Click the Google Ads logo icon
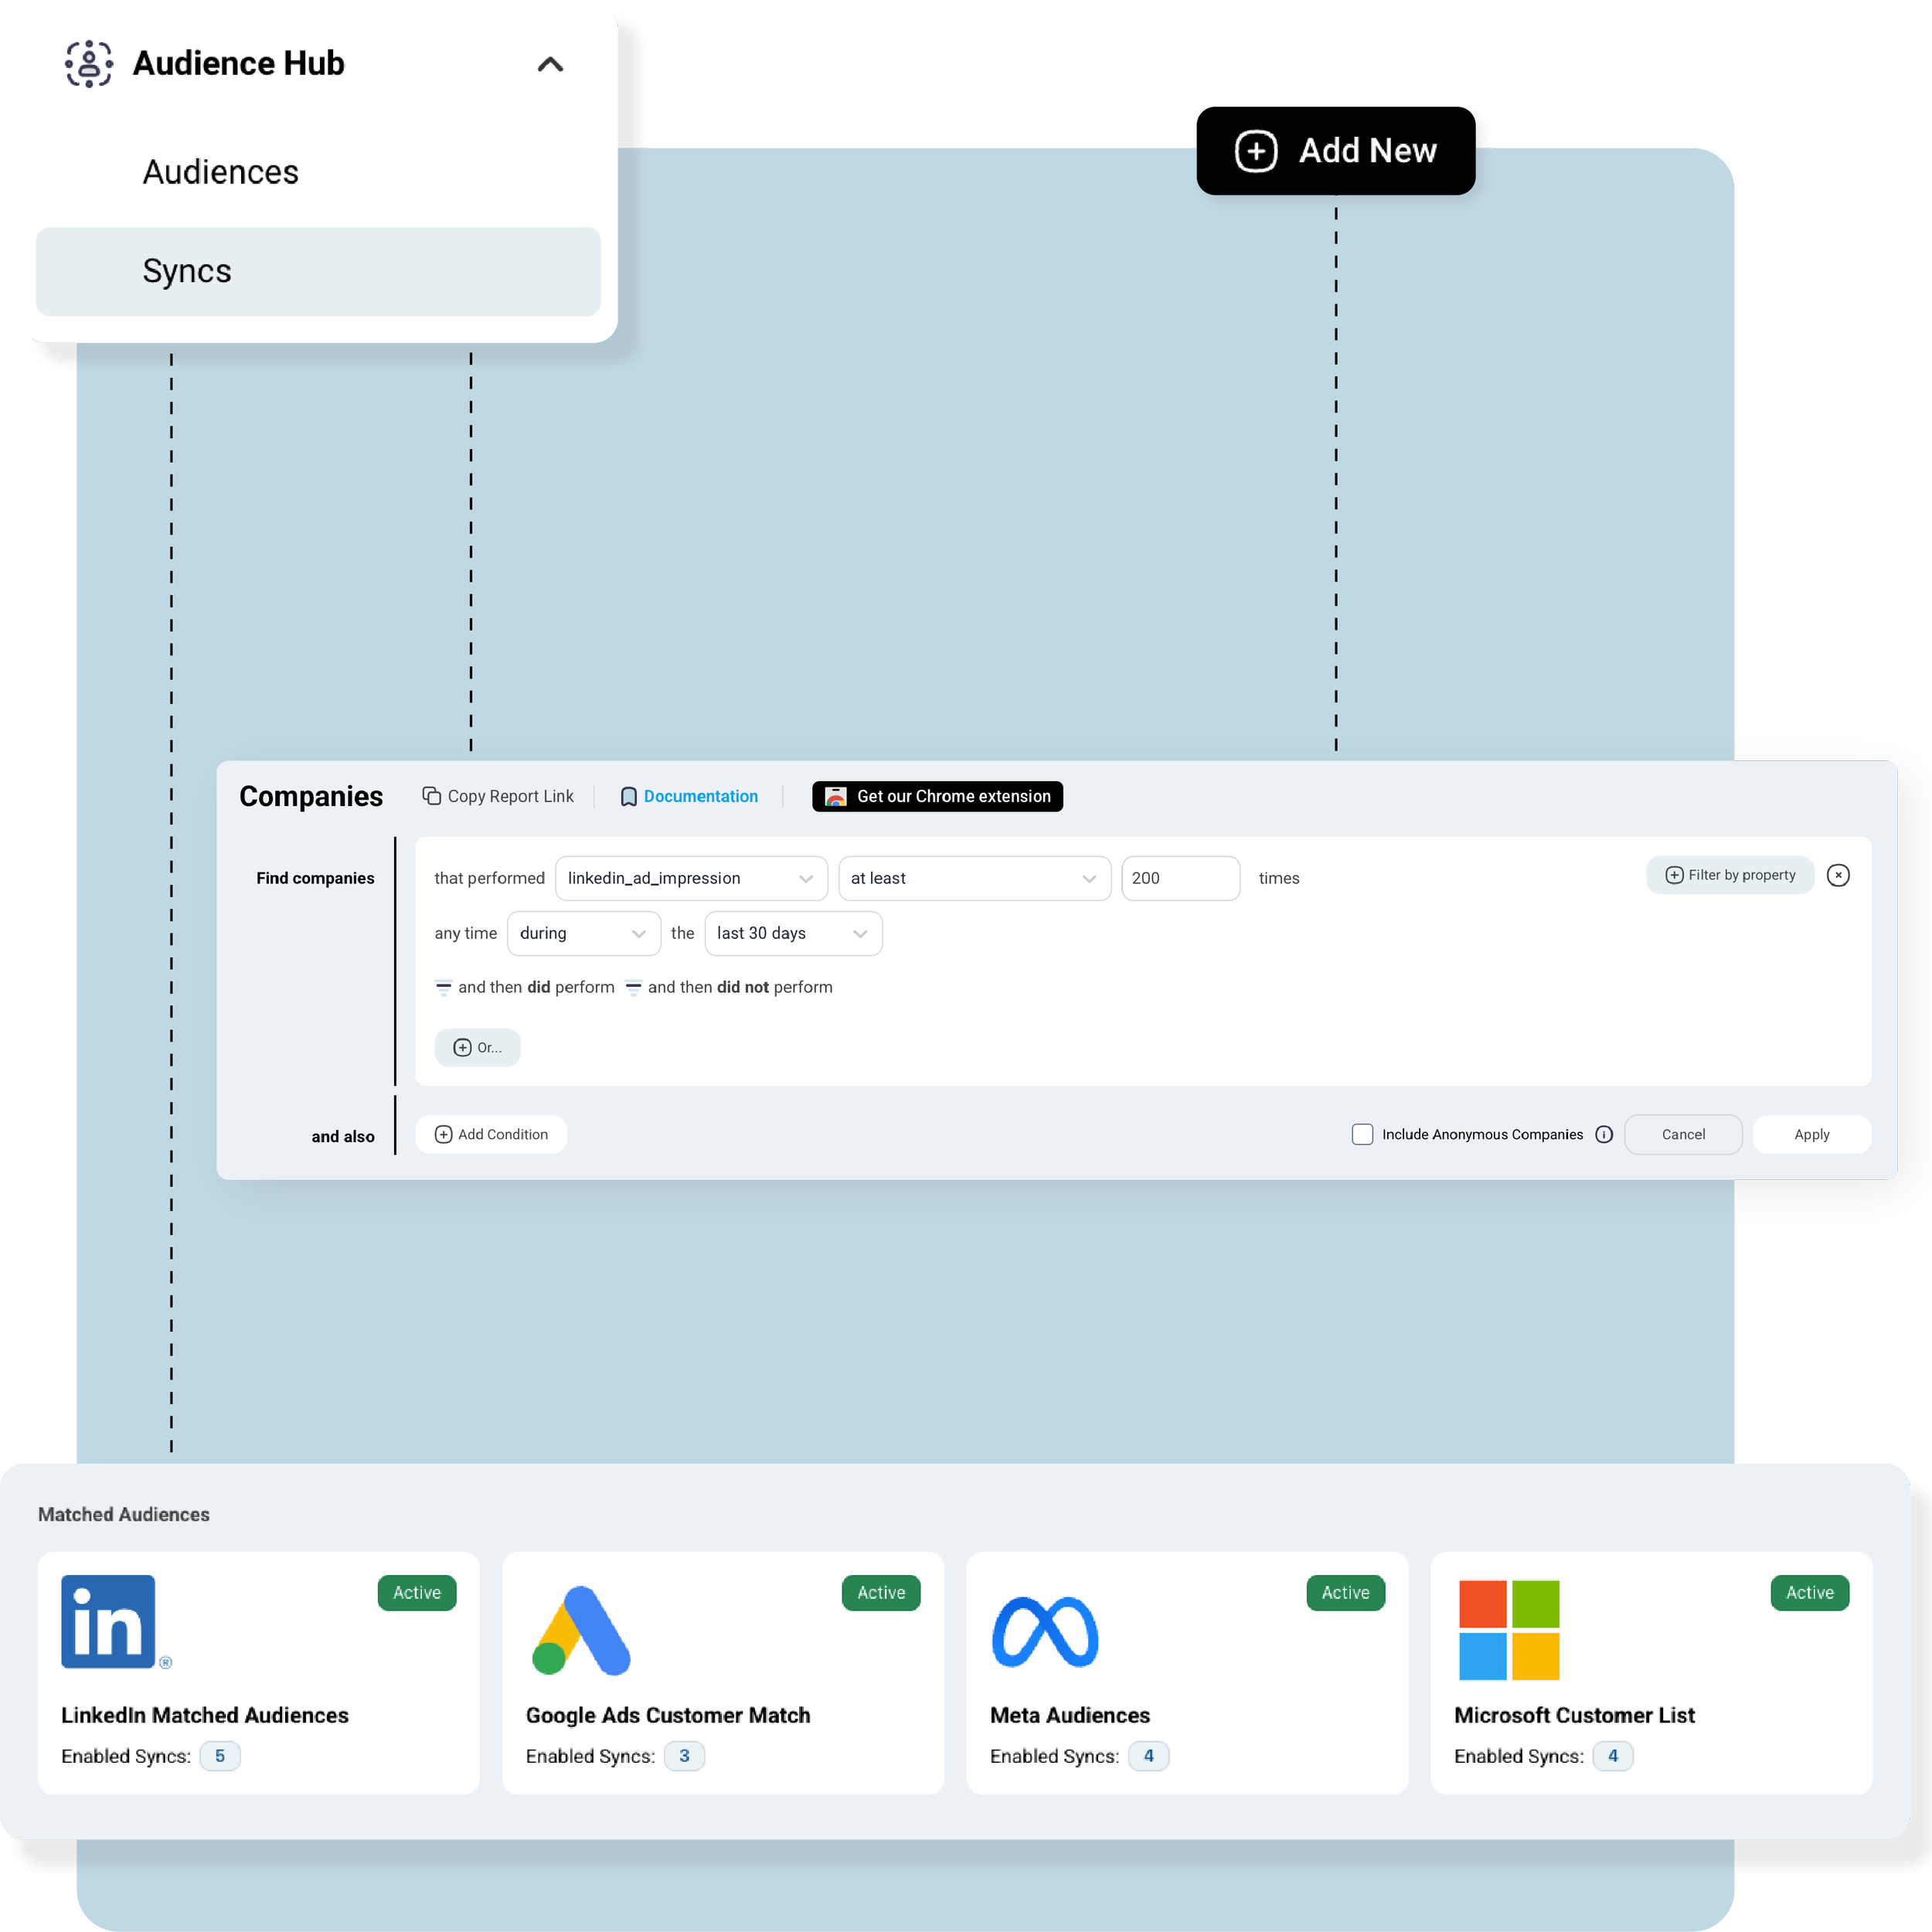This screenshot has width=1932, height=1932. (581, 1630)
